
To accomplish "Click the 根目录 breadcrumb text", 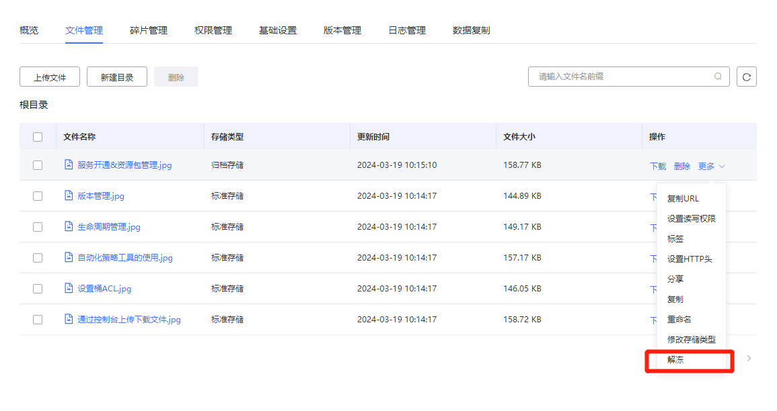I will tap(34, 105).
